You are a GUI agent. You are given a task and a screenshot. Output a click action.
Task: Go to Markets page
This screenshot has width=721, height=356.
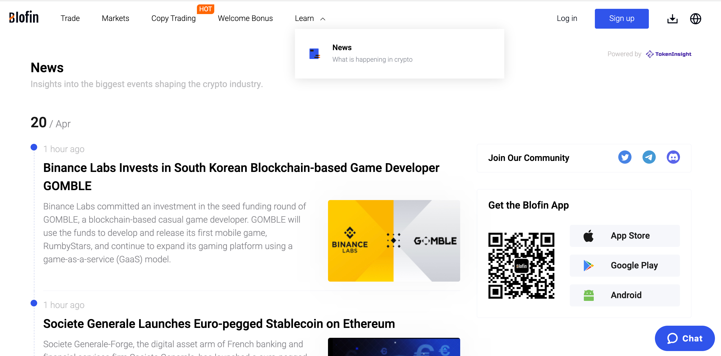115,18
